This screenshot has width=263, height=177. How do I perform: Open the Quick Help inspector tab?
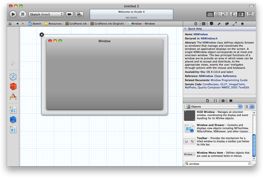[x=203, y=24]
